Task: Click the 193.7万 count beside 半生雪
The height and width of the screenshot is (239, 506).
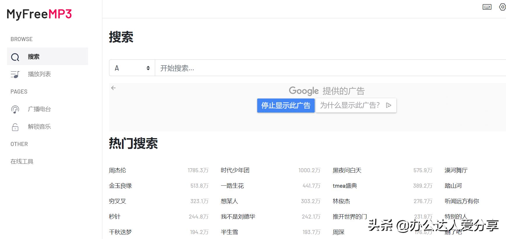Action: point(311,232)
